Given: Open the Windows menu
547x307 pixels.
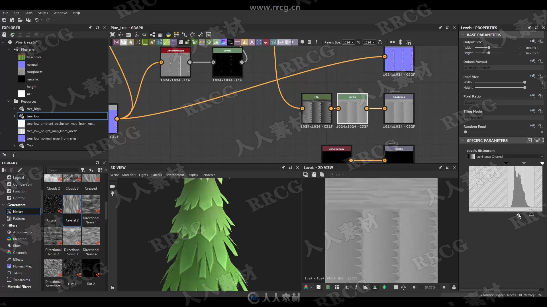Looking at the screenshot, I should [60, 13].
